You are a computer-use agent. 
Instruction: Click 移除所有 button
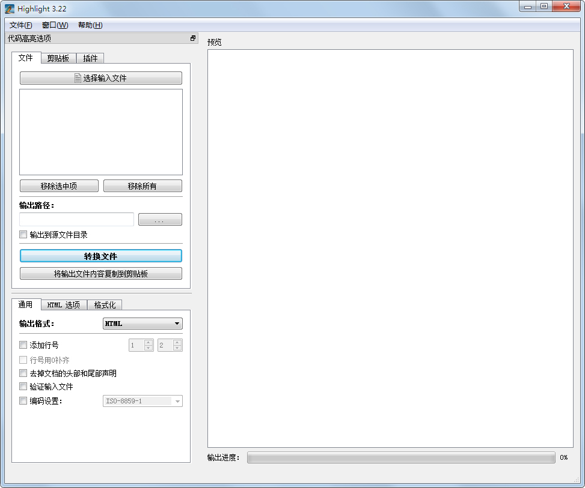(142, 186)
